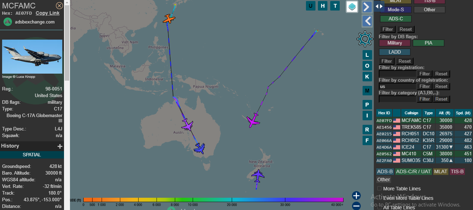The height and width of the screenshot is (210, 473).
Task: Toggle the O map option
Action: coord(367,66)
